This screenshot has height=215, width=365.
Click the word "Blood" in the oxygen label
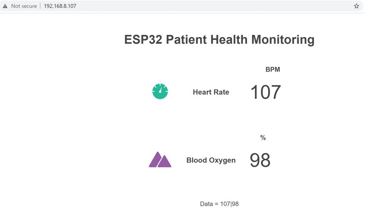tap(197, 160)
